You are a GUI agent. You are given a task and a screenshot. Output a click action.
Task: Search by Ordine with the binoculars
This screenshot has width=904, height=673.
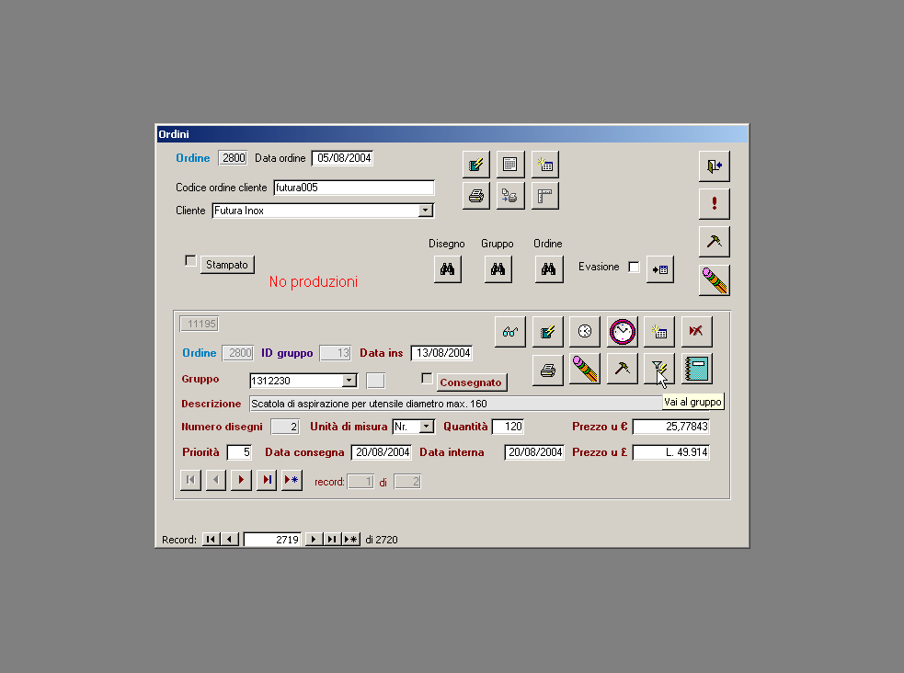coord(549,269)
